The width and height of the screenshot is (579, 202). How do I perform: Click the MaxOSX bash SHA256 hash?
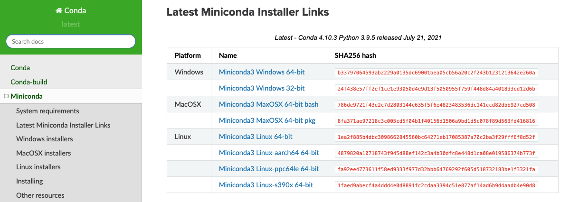[437, 105]
